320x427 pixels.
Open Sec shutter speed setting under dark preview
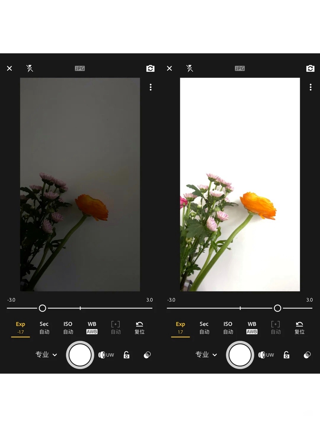click(x=44, y=328)
